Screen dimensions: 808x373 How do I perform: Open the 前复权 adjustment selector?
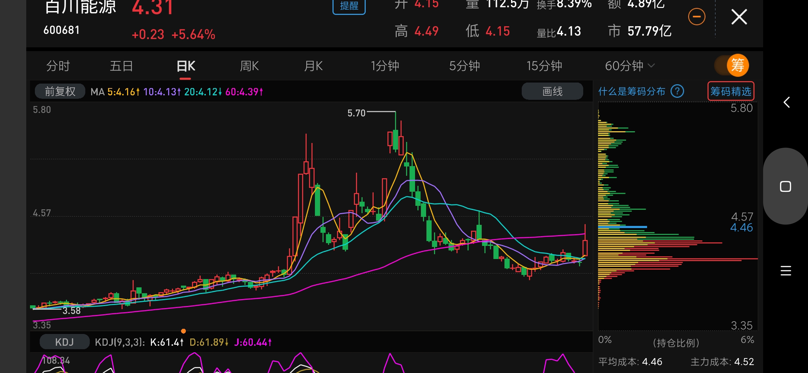point(60,92)
